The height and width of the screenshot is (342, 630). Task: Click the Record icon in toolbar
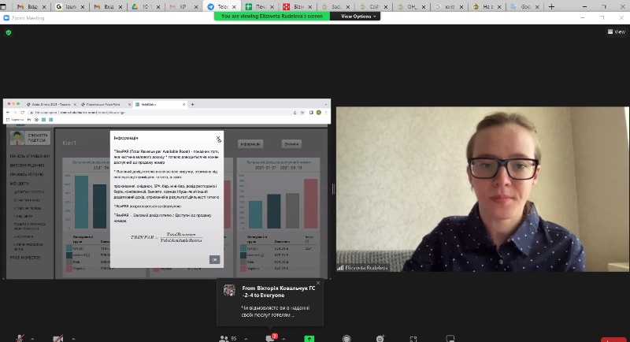pyautogui.click(x=346, y=338)
